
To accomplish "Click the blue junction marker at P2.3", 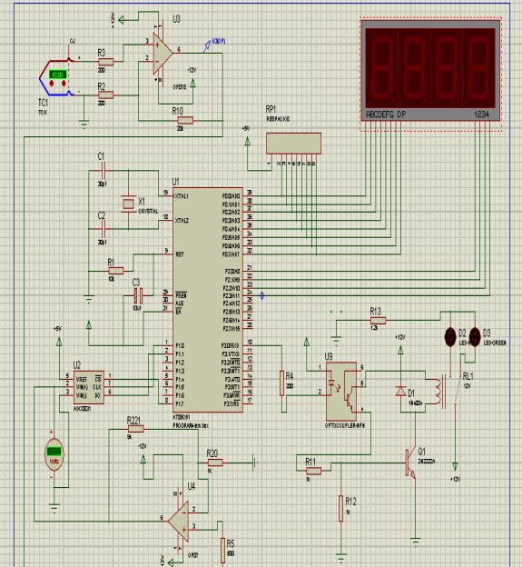I will click(x=261, y=296).
